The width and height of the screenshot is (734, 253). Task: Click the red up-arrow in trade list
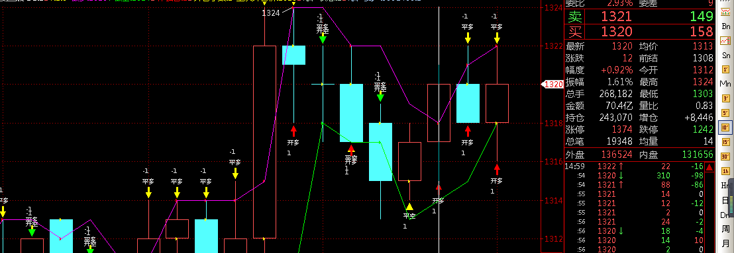click(x=709, y=167)
